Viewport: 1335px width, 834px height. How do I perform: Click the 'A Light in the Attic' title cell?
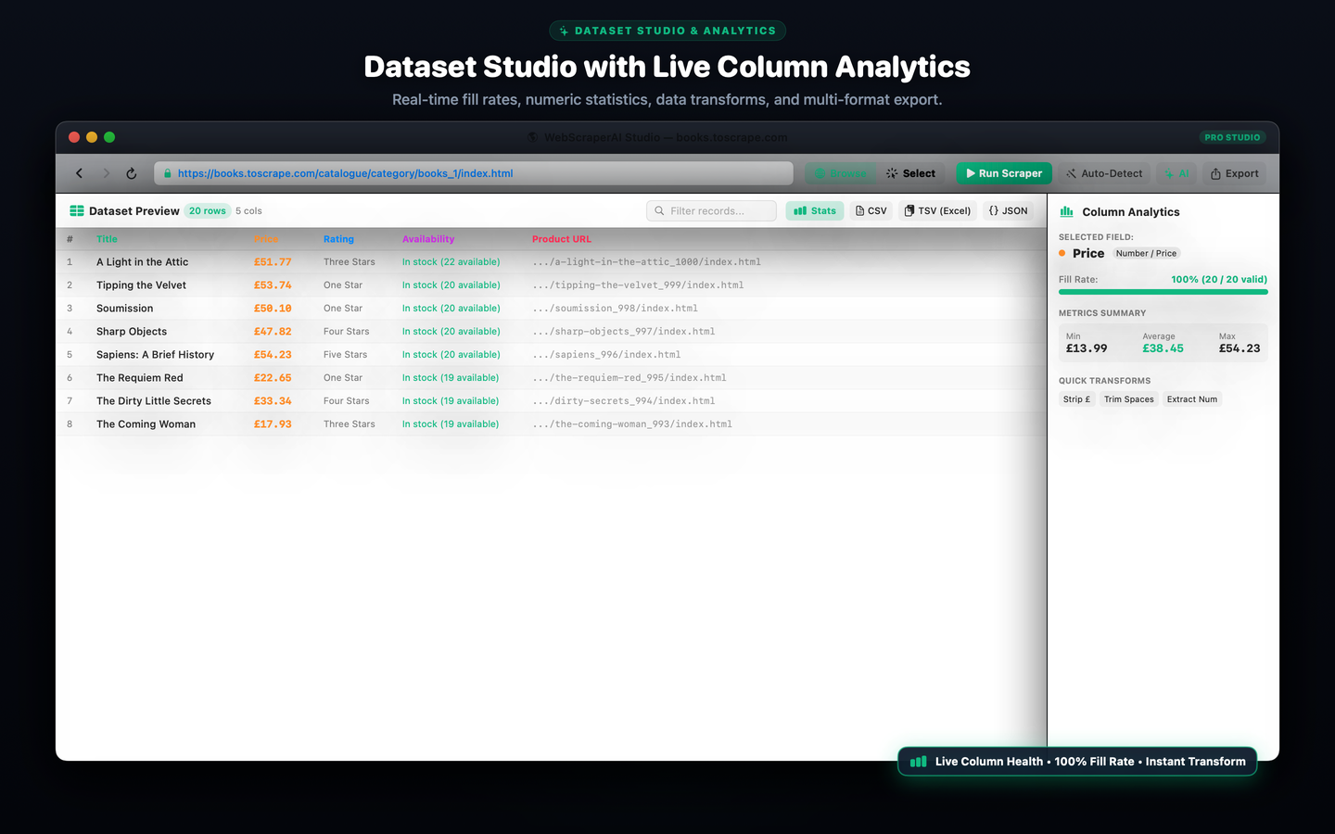[143, 262]
